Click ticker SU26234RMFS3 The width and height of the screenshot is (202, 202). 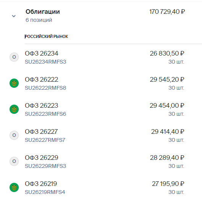(x=45, y=62)
